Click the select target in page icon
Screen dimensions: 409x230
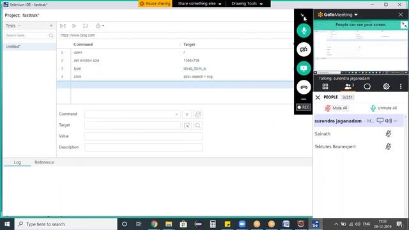pyautogui.click(x=187, y=125)
